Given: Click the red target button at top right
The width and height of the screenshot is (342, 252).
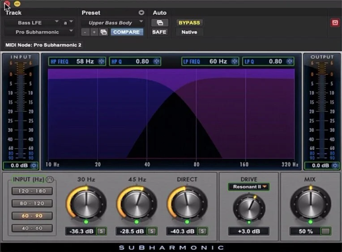Looking at the screenshot, I should tap(335, 23).
